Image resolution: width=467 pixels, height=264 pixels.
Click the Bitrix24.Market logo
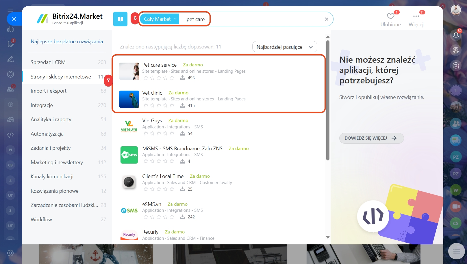(70, 19)
